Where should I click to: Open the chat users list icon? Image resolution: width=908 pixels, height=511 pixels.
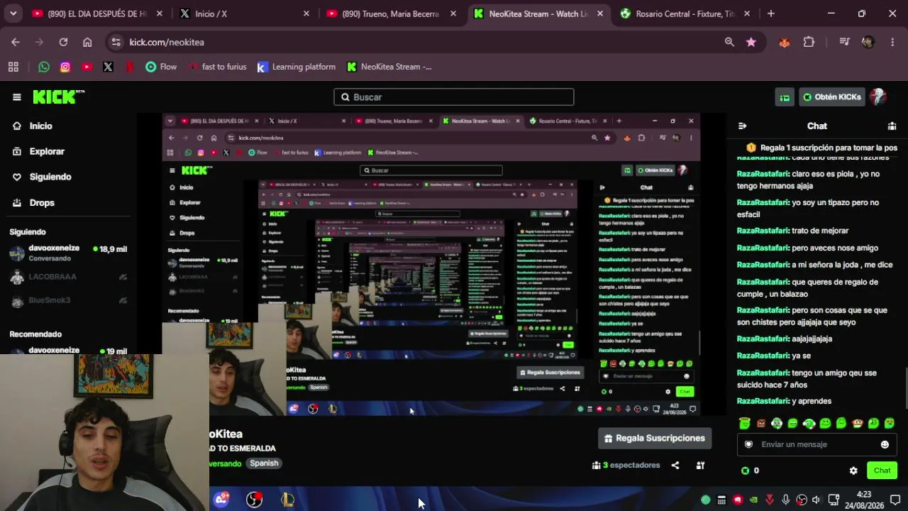tap(892, 126)
